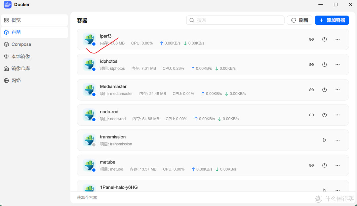Focus the 搜索 search field

235,20
